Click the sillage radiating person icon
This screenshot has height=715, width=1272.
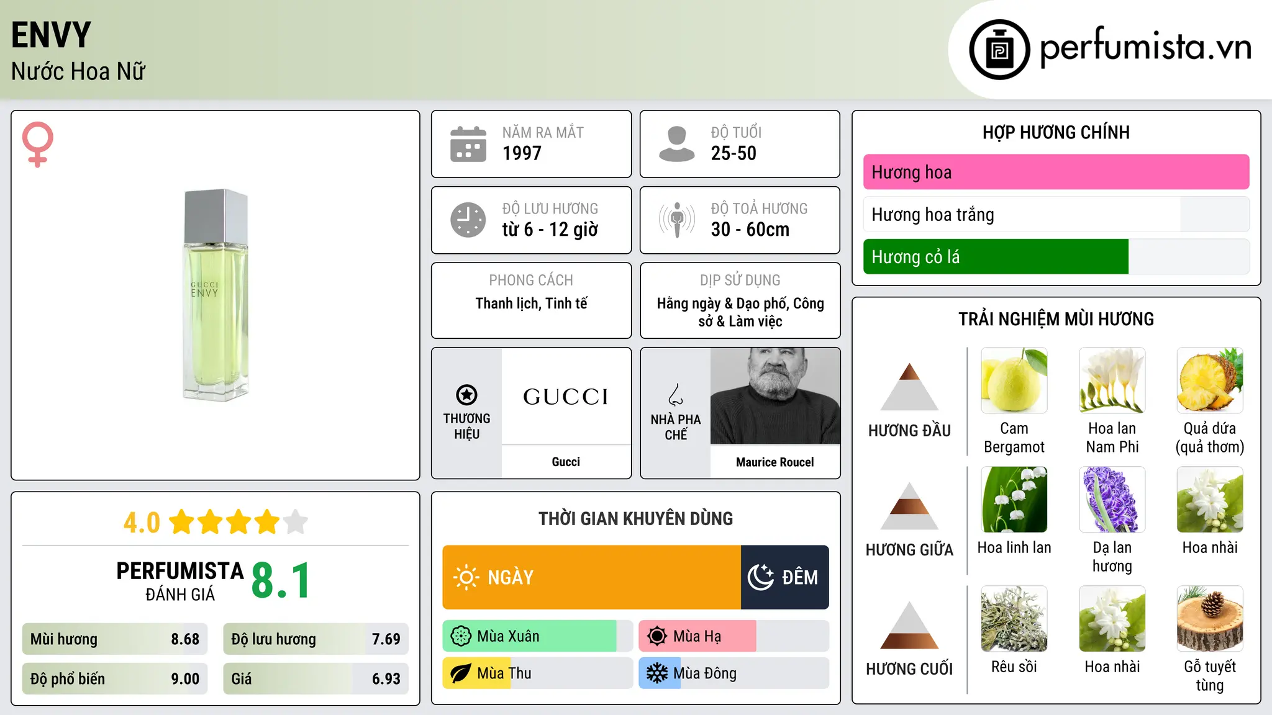click(x=676, y=220)
